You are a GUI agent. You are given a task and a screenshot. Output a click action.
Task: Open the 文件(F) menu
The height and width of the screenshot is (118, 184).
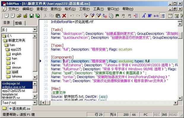click(x=13, y=9)
